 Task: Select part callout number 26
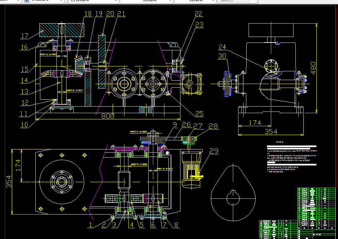click(x=186, y=124)
